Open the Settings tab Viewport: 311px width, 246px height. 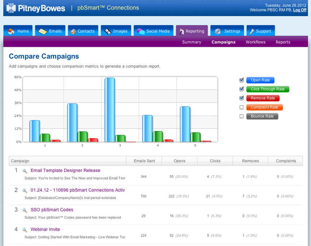tap(227, 31)
